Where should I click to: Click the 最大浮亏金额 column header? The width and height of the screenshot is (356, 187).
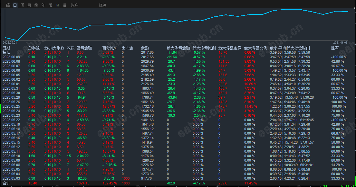(x=178, y=48)
